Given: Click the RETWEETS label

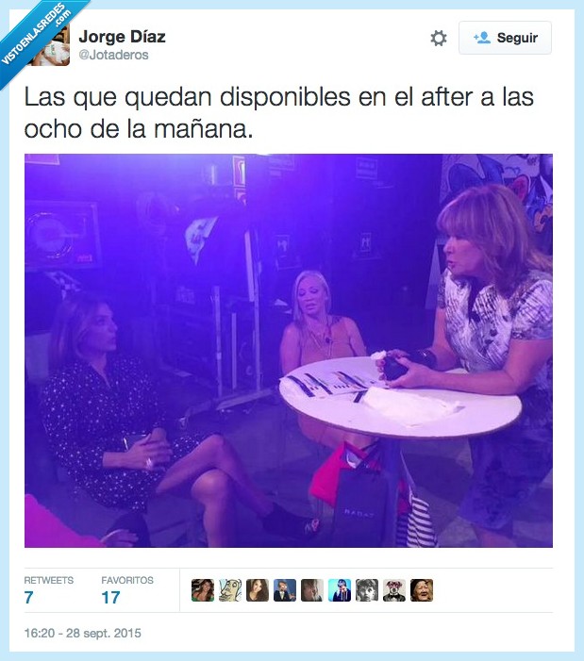Looking at the screenshot, I should [48, 580].
